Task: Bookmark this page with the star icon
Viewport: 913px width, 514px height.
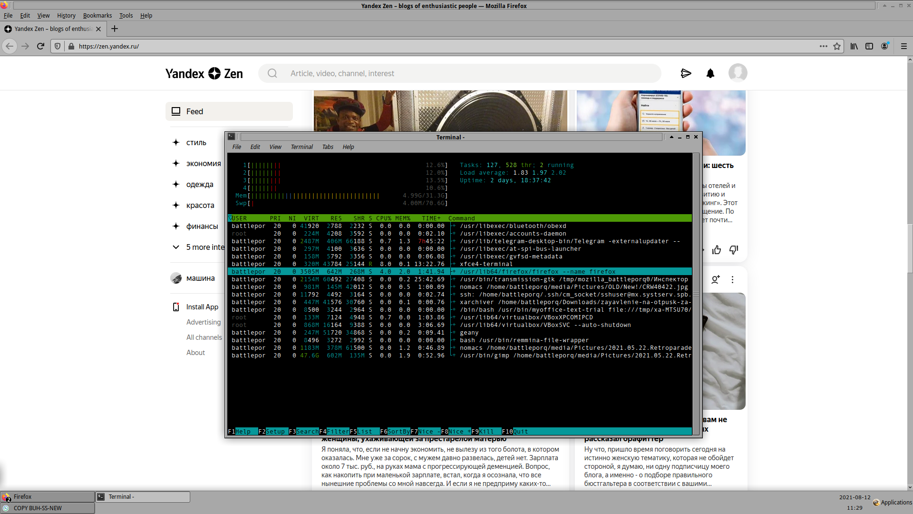Action: coord(837,46)
